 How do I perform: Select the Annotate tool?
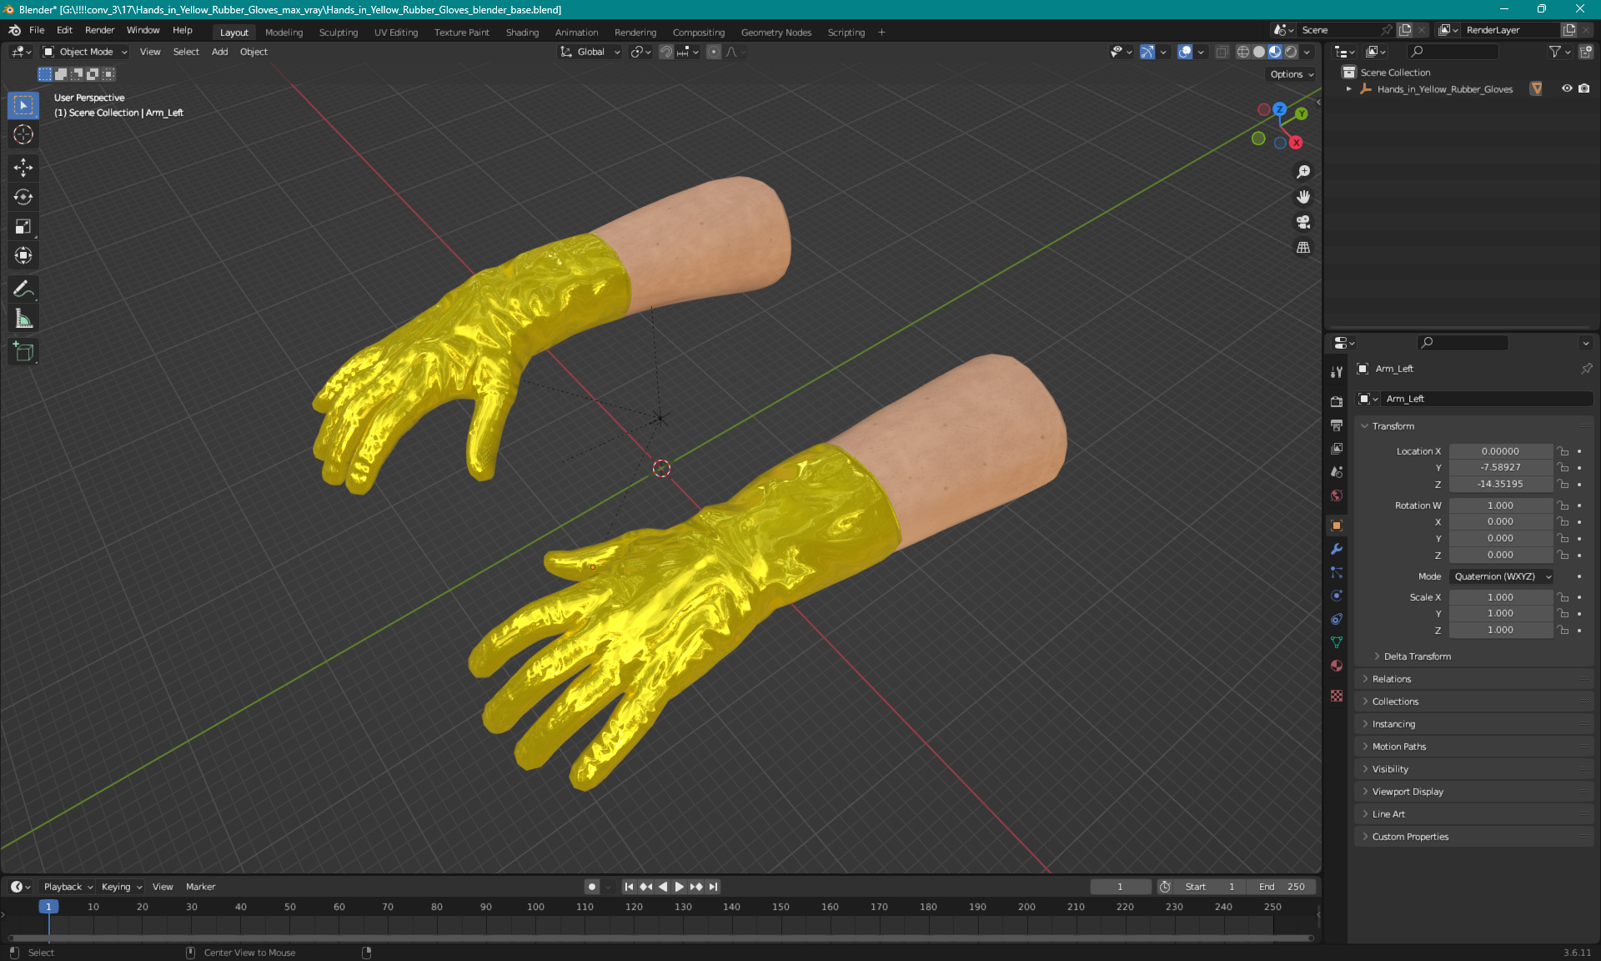(x=23, y=289)
